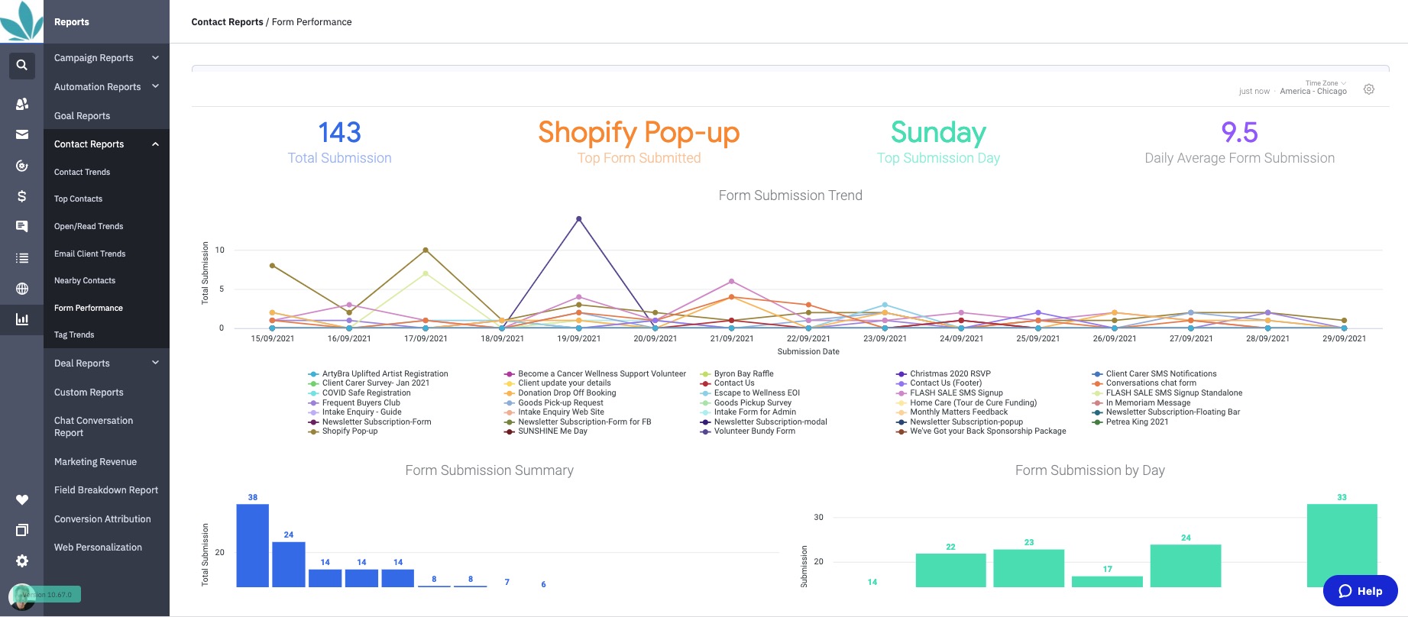Click the dollar sign deals icon
1408x617 pixels.
point(21,196)
